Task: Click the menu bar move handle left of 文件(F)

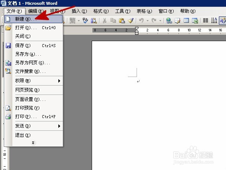Action: (x=3, y=11)
